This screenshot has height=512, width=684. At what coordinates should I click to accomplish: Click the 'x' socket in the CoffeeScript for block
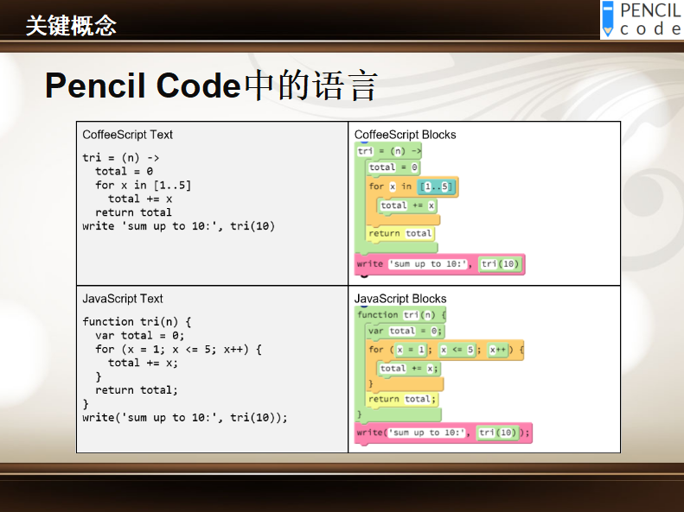coord(393,186)
